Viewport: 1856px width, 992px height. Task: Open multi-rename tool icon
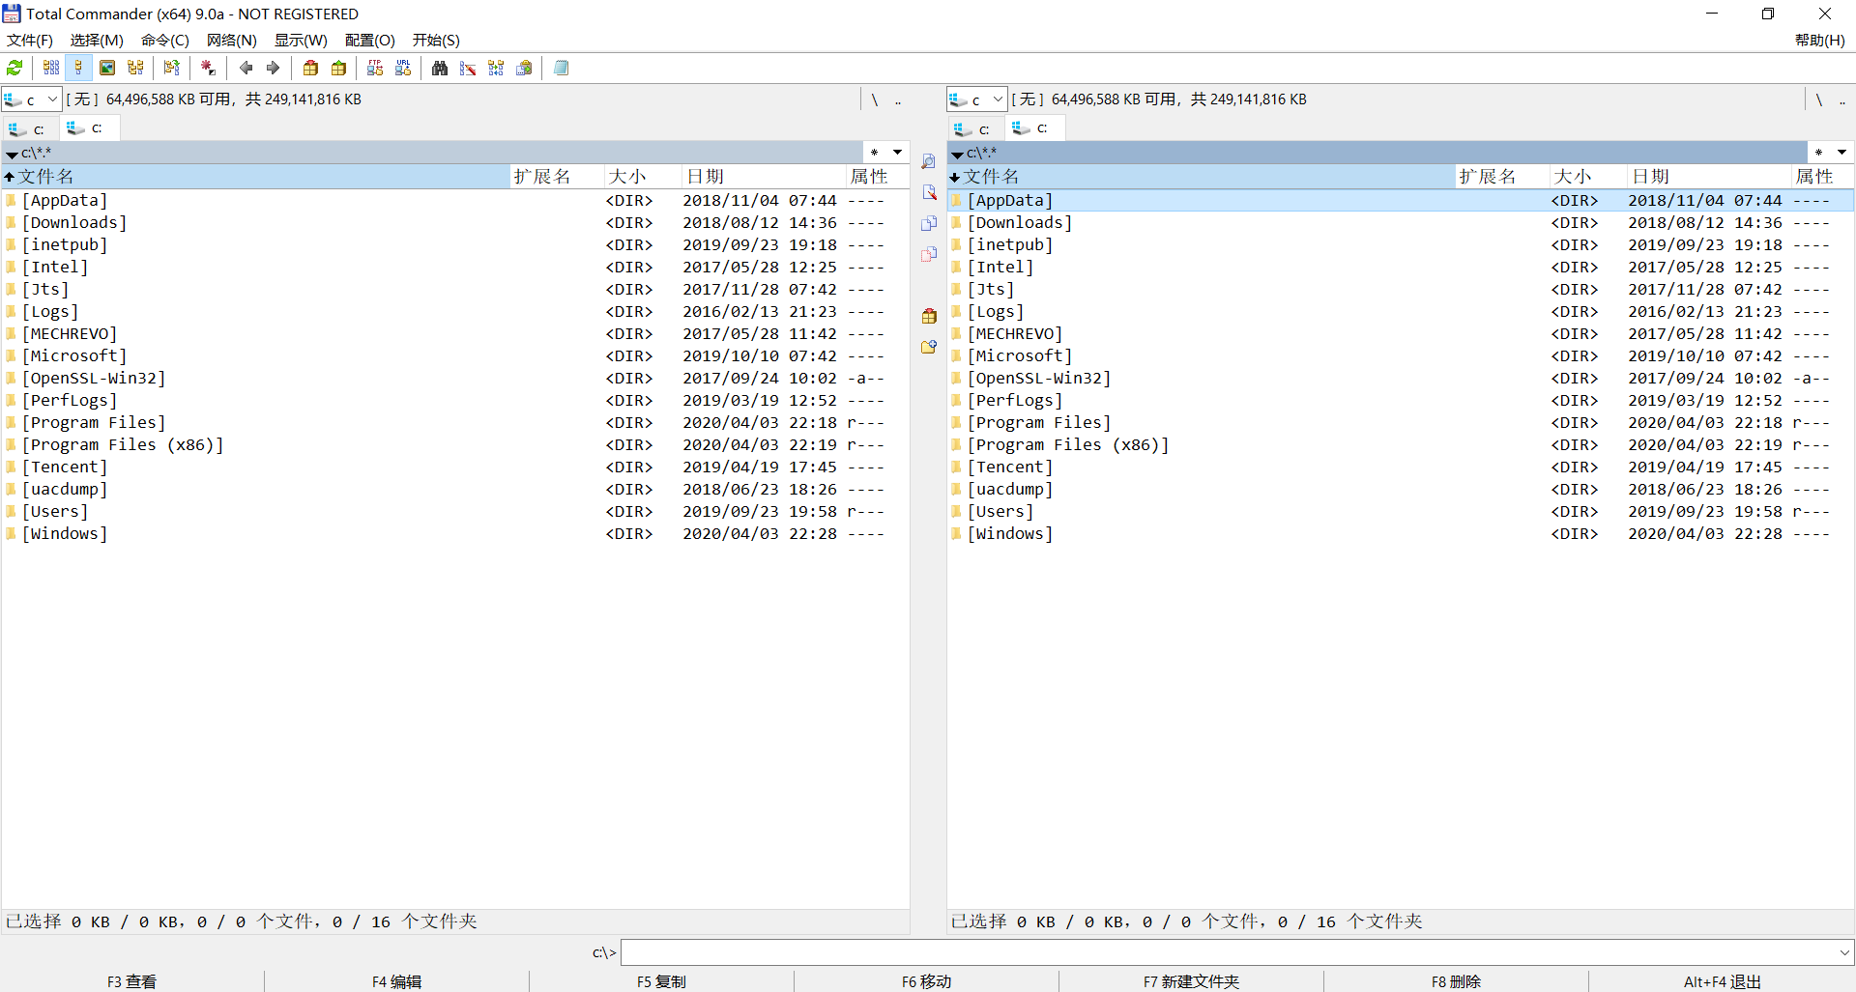[x=468, y=68]
